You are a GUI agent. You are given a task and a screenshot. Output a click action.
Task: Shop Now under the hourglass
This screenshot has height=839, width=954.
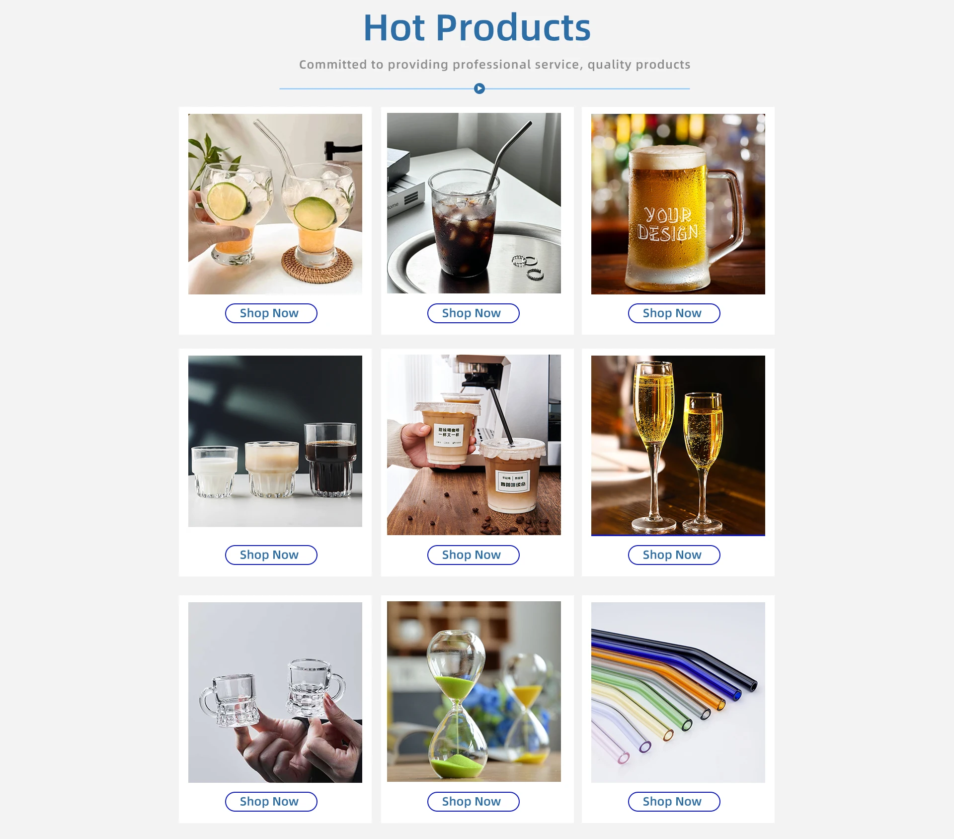tap(474, 802)
